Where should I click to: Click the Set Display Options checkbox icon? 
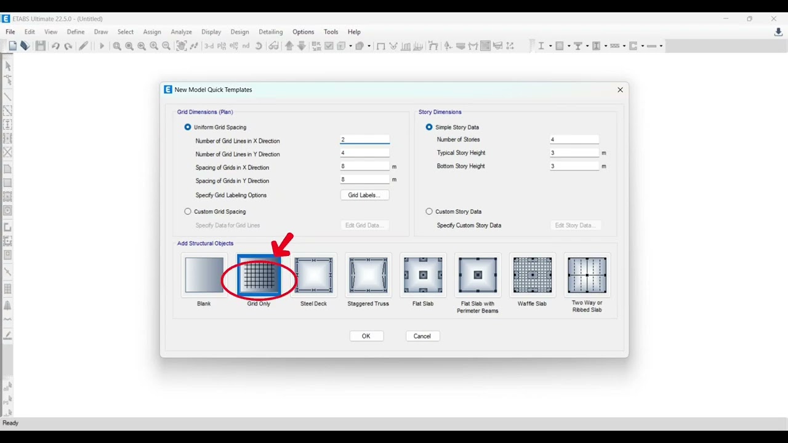[x=329, y=46]
